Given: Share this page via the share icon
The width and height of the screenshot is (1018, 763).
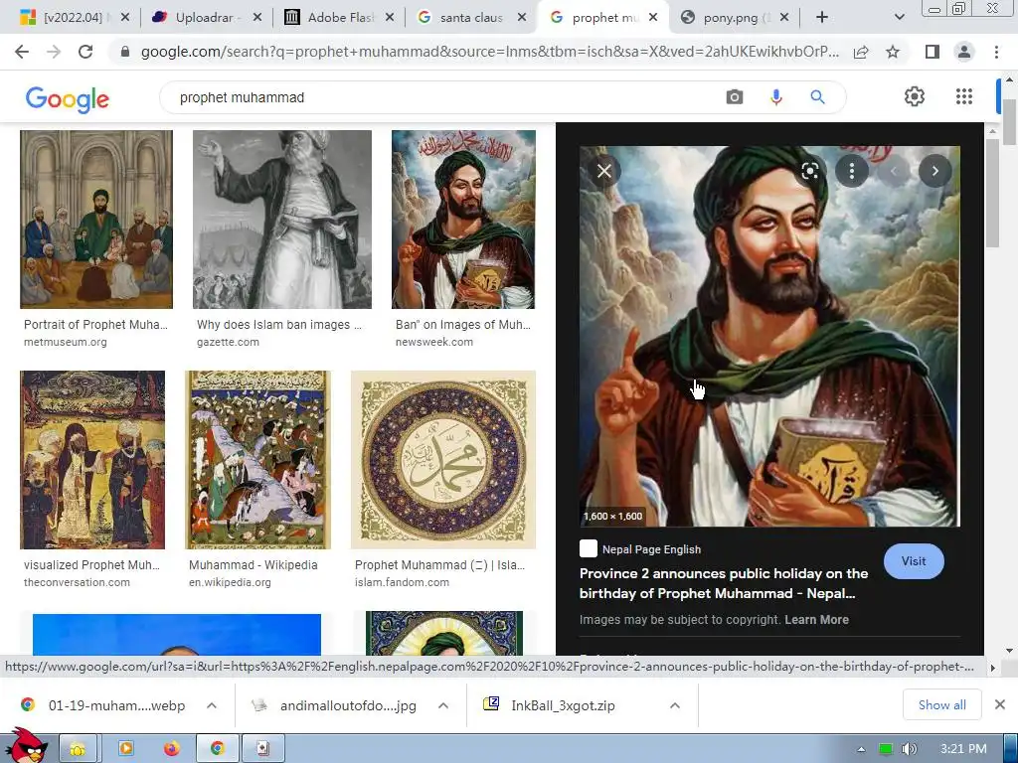Looking at the screenshot, I should (861, 52).
